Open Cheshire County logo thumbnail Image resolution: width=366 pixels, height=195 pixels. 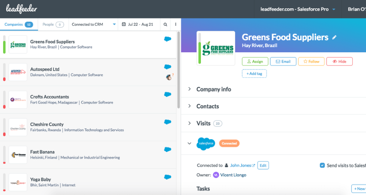pyautogui.click(x=18, y=127)
